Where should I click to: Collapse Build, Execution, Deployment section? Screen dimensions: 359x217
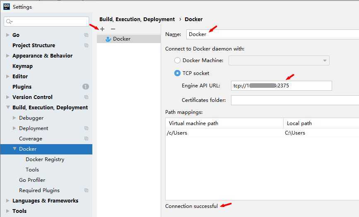pyautogui.click(x=8, y=107)
